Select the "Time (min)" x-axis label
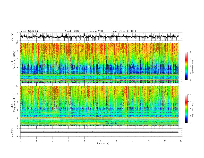204x158 pixels. (103, 143)
